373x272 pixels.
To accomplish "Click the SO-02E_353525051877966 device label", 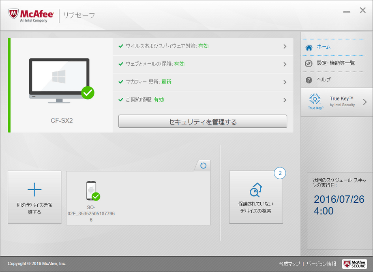I will [91, 214].
